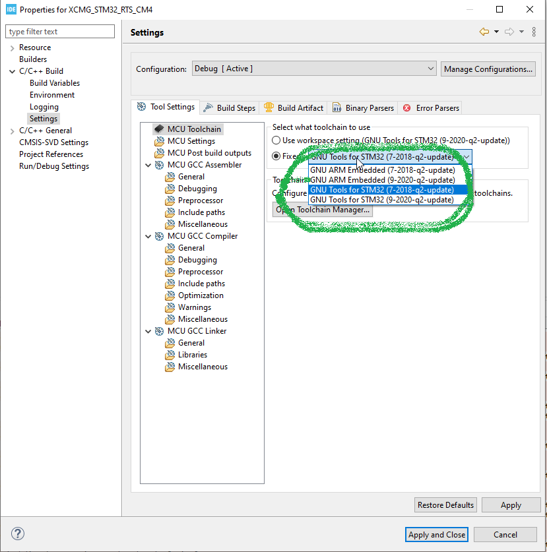This screenshot has height=552, width=547.
Task: Switch to the Build Steps tab
Action: pyautogui.click(x=230, y=107)
